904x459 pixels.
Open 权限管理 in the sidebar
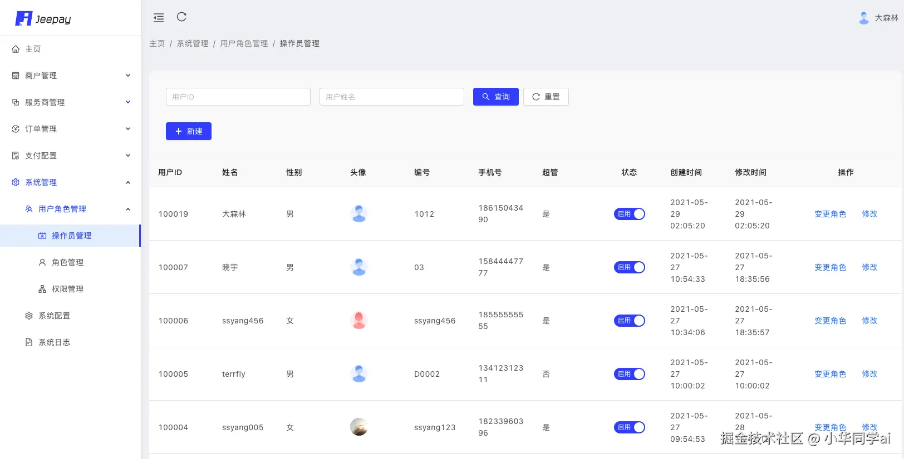tap(70, 289)
